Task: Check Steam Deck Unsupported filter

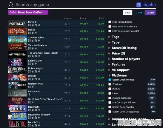Action: point(110,112)
